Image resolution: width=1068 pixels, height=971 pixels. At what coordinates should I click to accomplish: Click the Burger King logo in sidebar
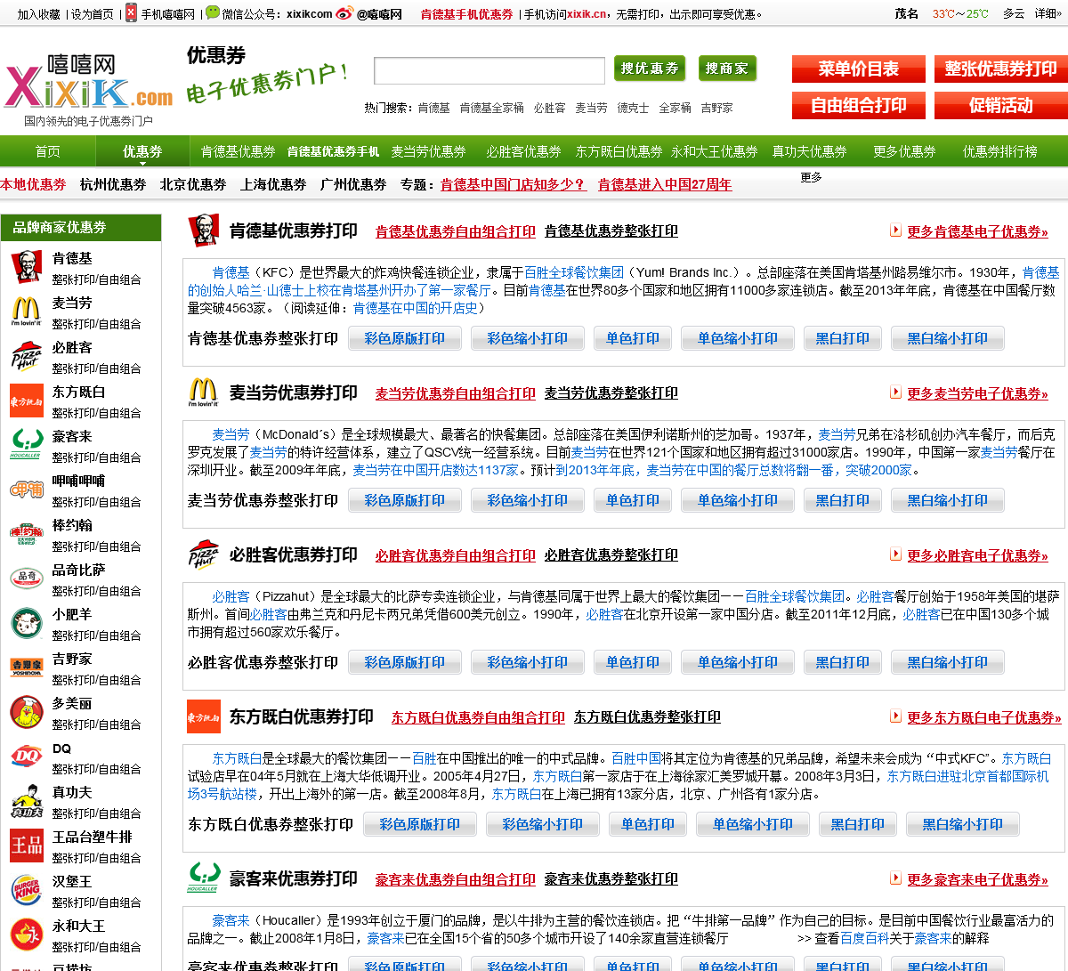pyautogui.click(x=26, y=890)
